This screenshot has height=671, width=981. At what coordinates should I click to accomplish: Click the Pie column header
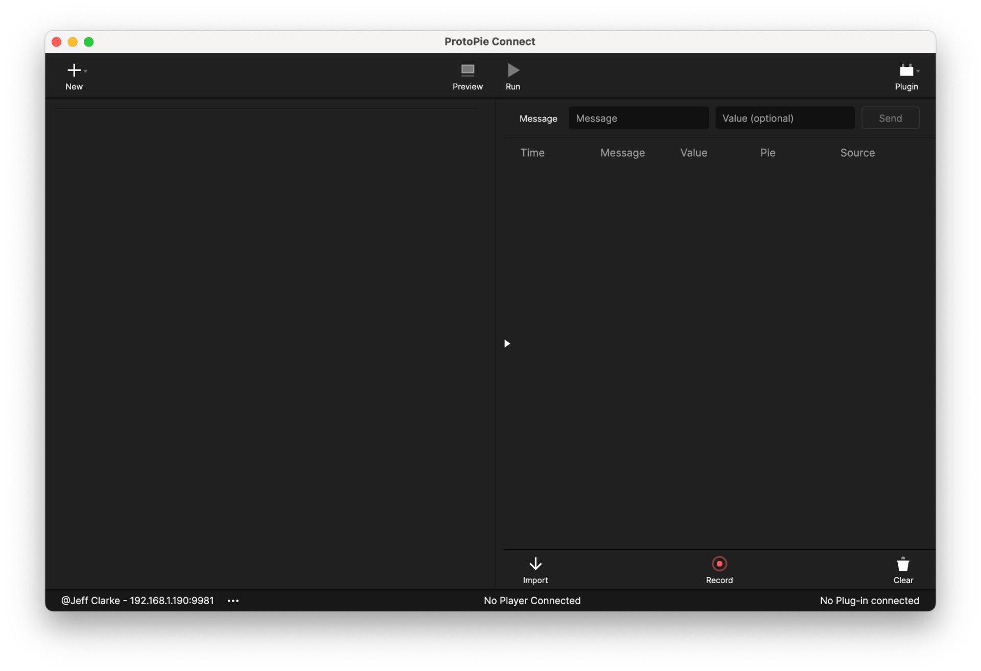point(767,153)
